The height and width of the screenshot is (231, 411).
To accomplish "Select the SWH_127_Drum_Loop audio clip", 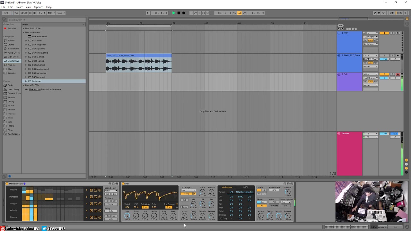I will 139,56.
